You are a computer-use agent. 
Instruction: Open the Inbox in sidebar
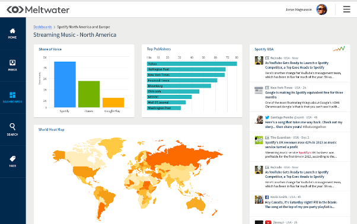tap(12, 65)
